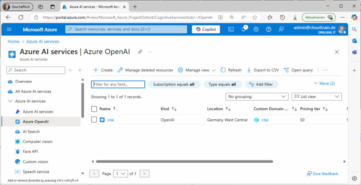Go to Home breadcrumb
This screenshot has width=361, height=185.
(13, 42)
